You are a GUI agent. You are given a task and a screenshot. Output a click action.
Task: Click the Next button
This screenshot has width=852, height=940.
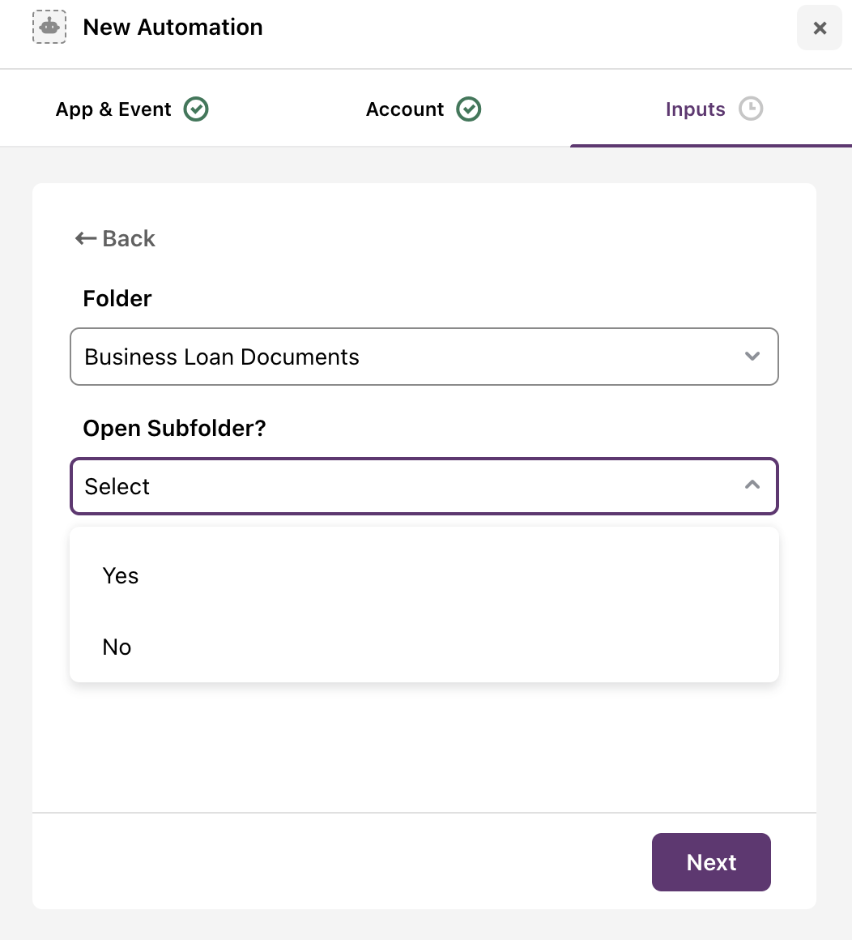711,862
